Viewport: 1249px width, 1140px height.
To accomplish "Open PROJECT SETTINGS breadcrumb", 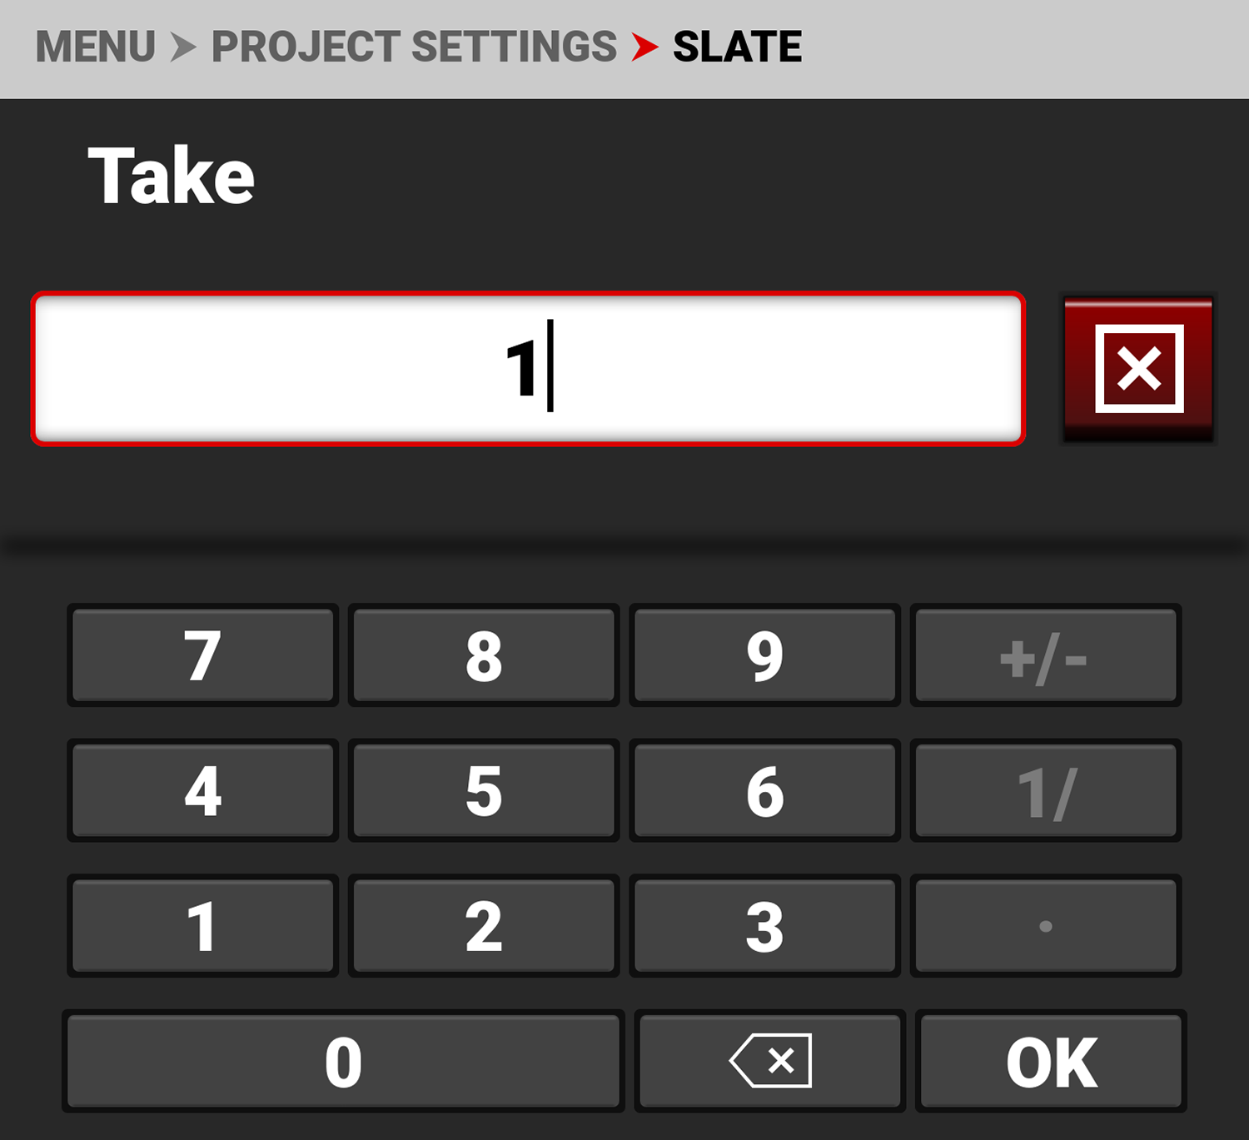I will 414,47.
